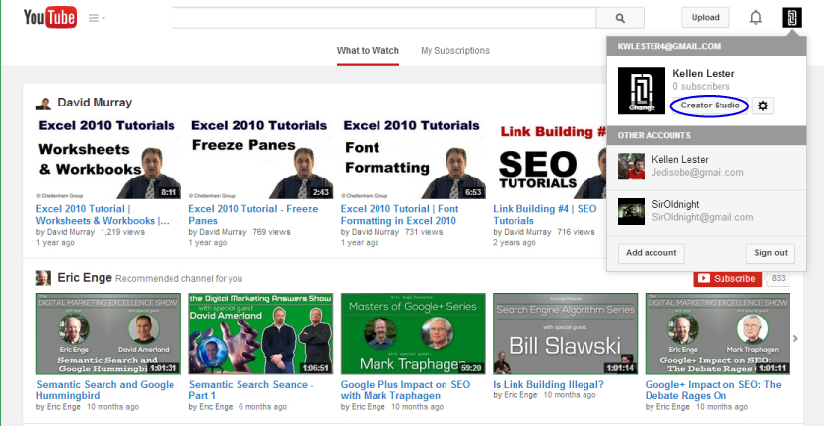824x426 pixels.
Task: Open Worksheets & Workbooks video thumbnail
Action: (x=108, y=158)
